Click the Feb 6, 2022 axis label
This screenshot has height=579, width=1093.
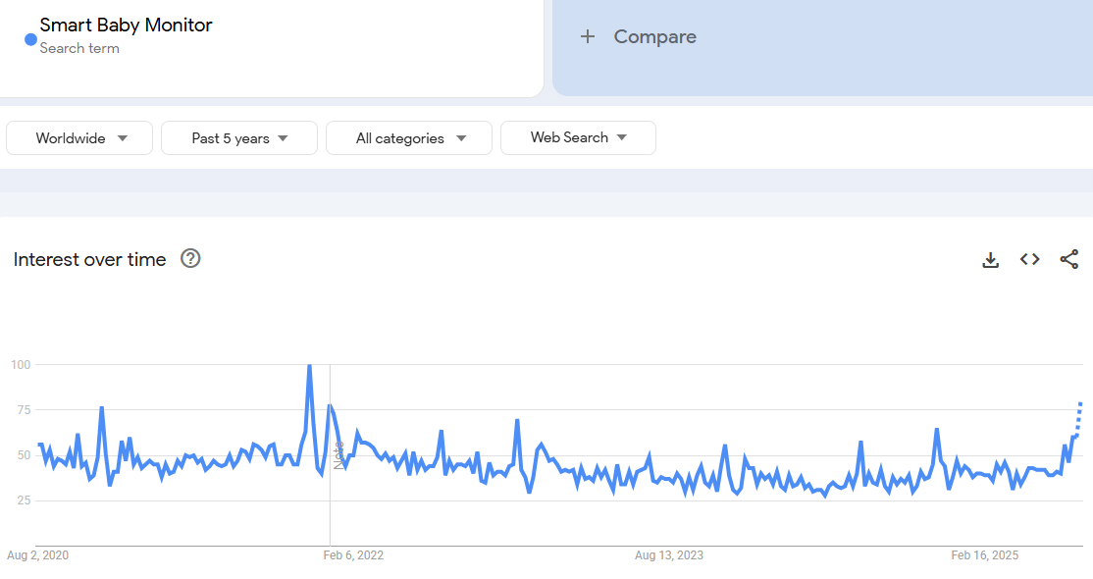353,555
